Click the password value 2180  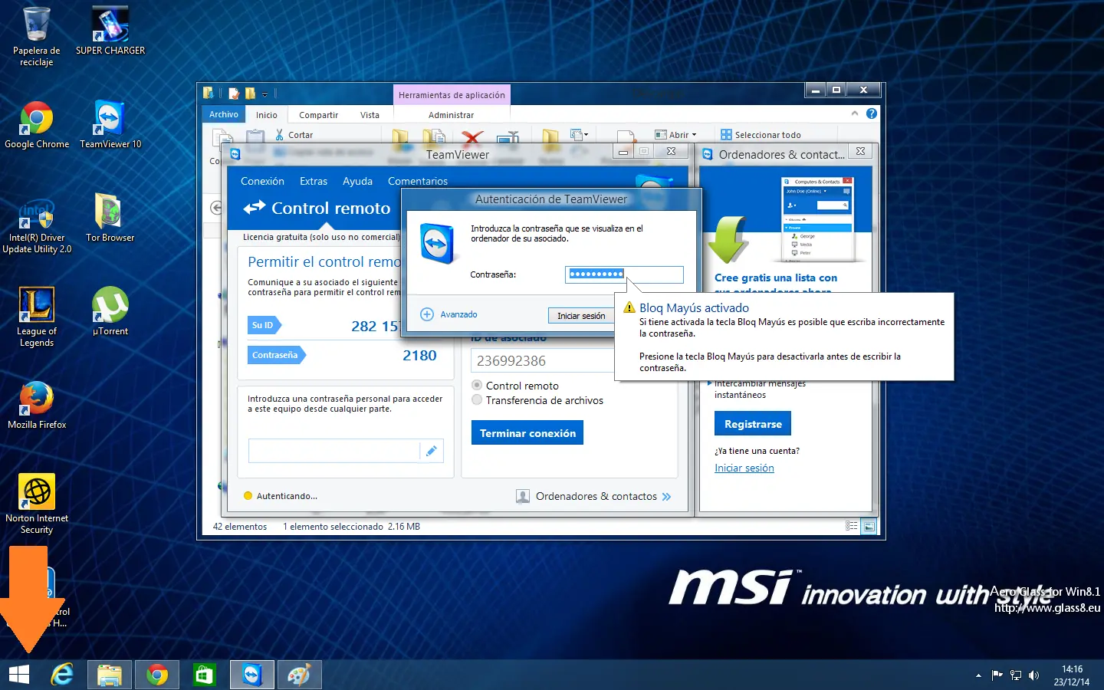(x=419, y=355)
